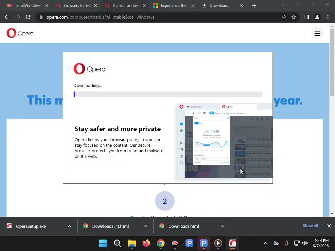Viewport: 335px width, 251px height.
Task: Reload the Opera download page
Action: [28, 17]
